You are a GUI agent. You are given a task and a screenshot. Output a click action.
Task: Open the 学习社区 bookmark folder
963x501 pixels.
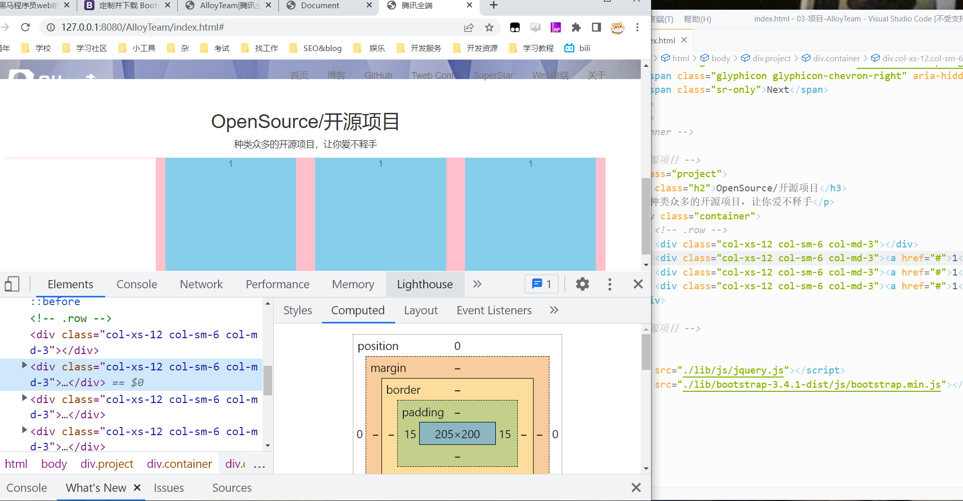pos(84,48)
